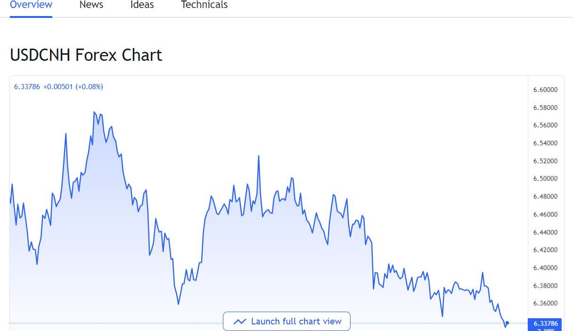Click the 6.44000 price axis label

[546, 232]
